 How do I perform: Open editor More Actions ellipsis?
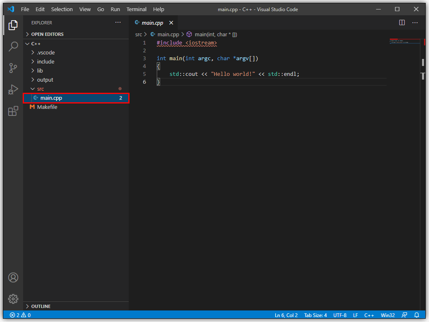[415, 22]
